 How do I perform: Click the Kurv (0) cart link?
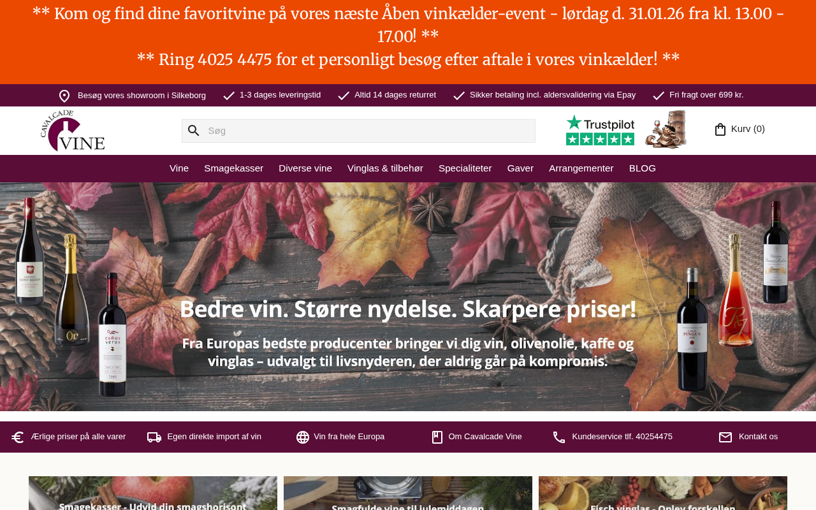tap(748, 129)
